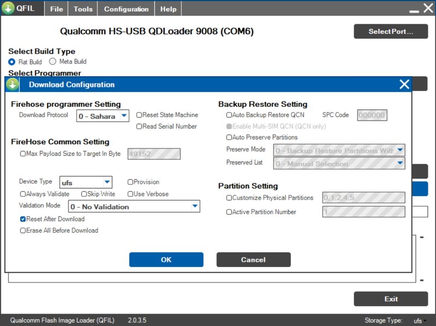Enable Reset State Machine checkbox
The height and width of the screenshot is (326, 436).
point(139,115)
